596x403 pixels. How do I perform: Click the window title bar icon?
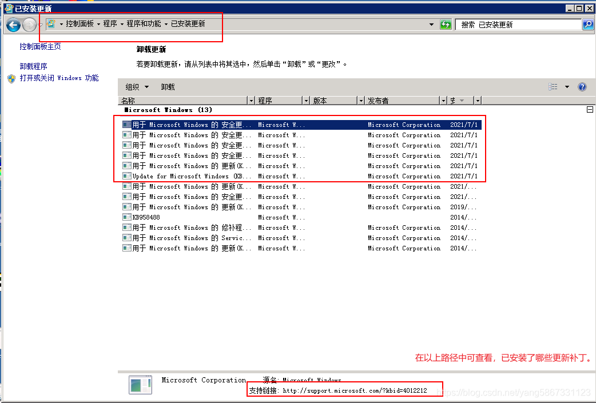[9, 8]
